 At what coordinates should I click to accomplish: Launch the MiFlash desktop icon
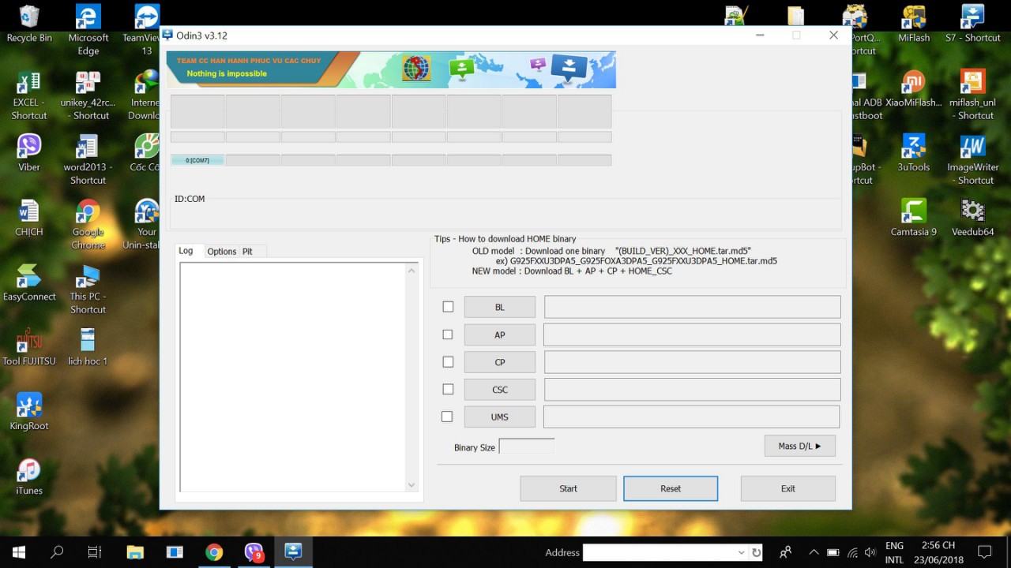[914, 24]
